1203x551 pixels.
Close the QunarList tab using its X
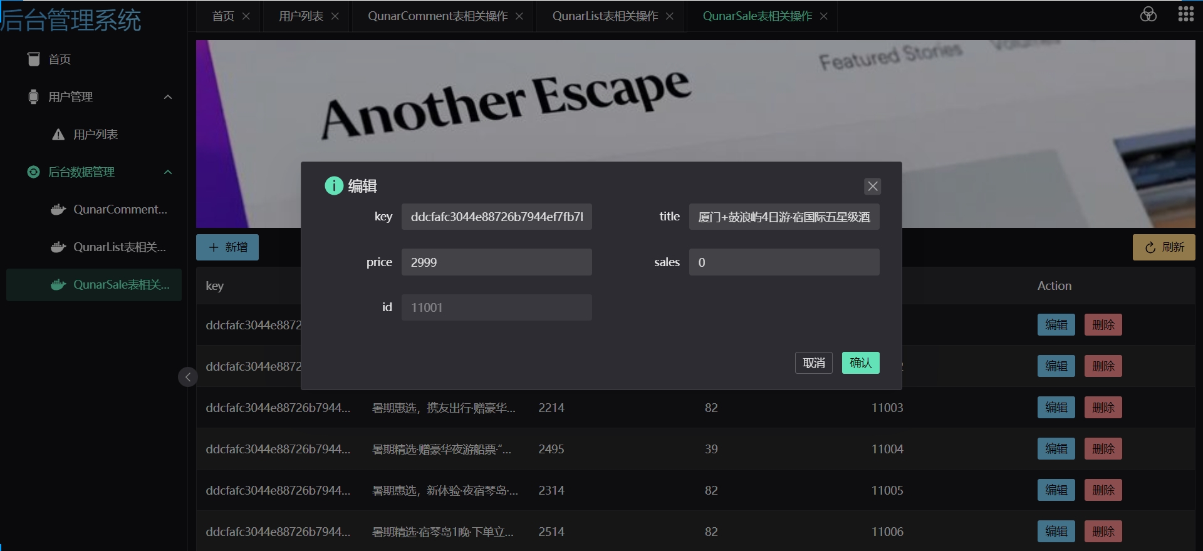[670, 16]
